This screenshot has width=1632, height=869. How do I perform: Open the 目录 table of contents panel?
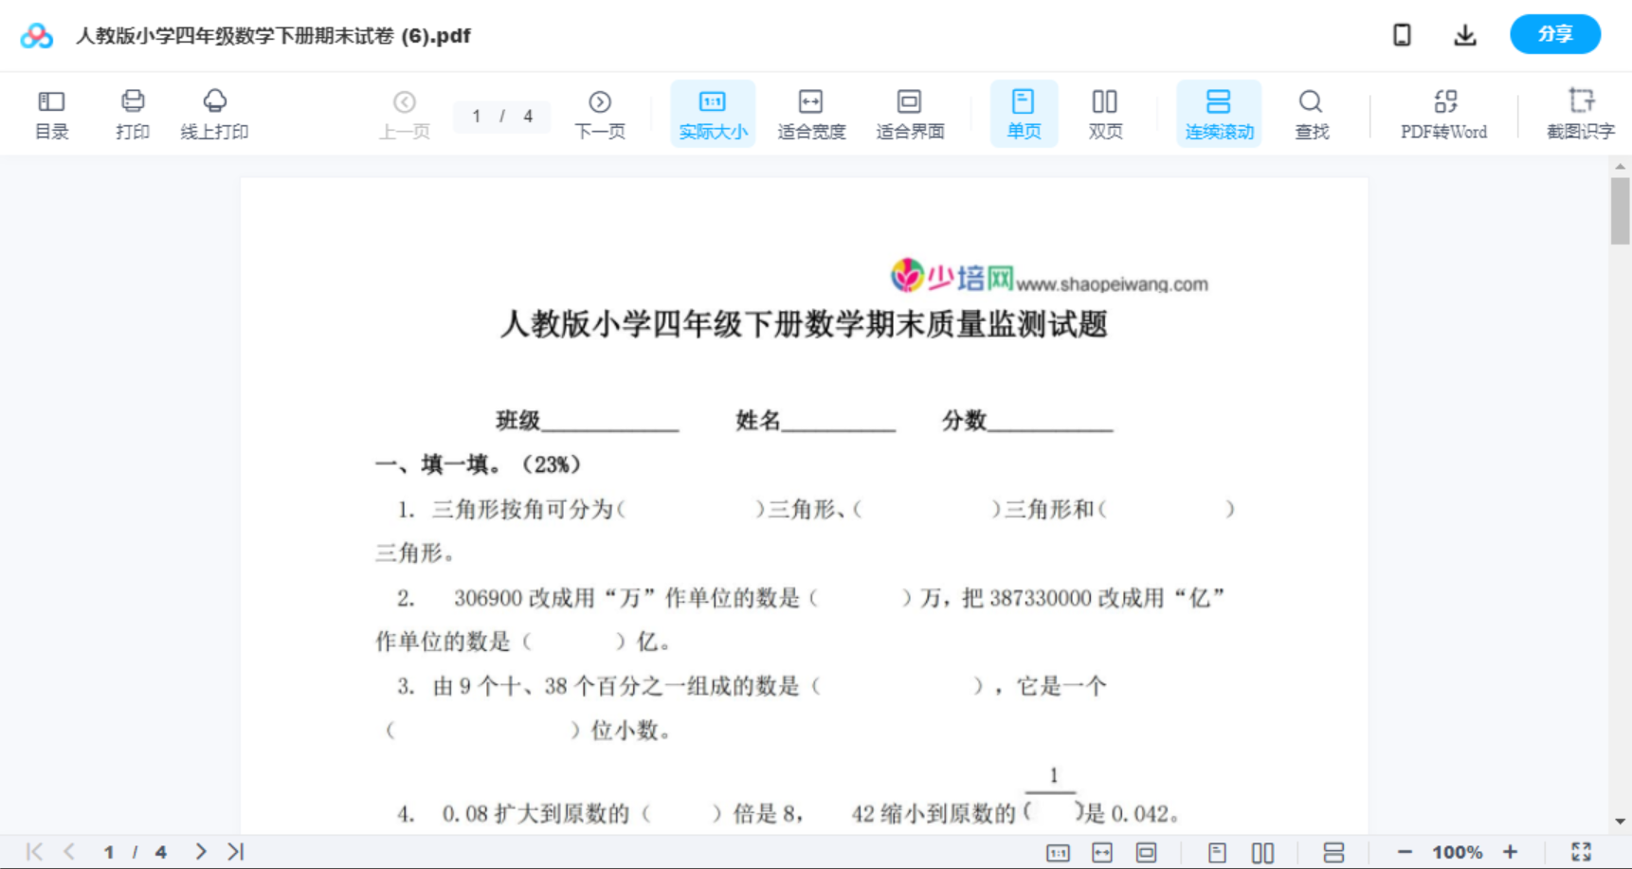tap(51, 113)
